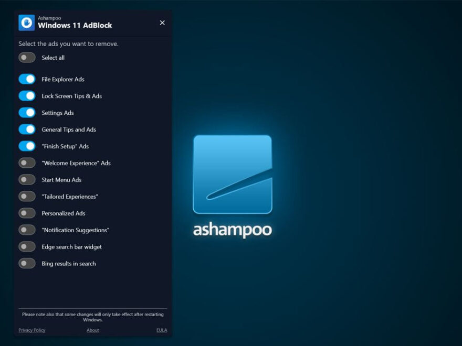Enable "Welcome Experience" Ads toggle
This screenshot has height=346, width=462.
27,163
